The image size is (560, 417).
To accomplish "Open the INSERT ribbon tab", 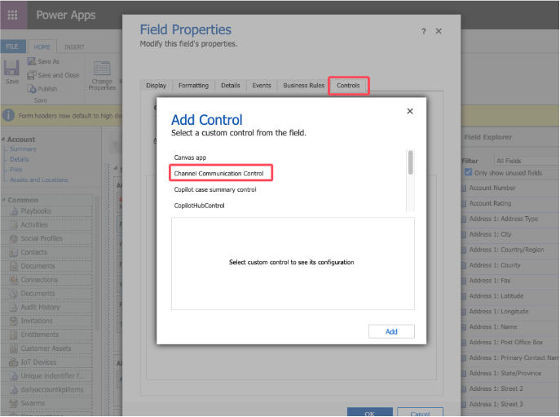I will 74,47.
